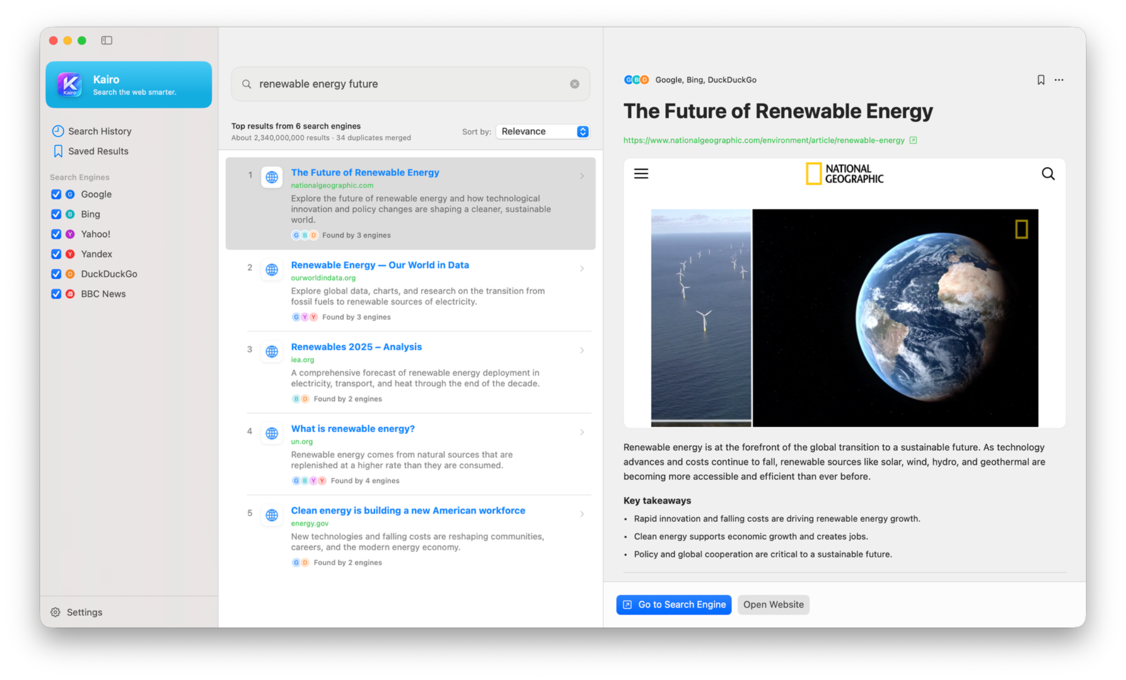Click the Open Website button
Screen dimensions: 1126x680
pyautogui.click(x=773, y=605)
